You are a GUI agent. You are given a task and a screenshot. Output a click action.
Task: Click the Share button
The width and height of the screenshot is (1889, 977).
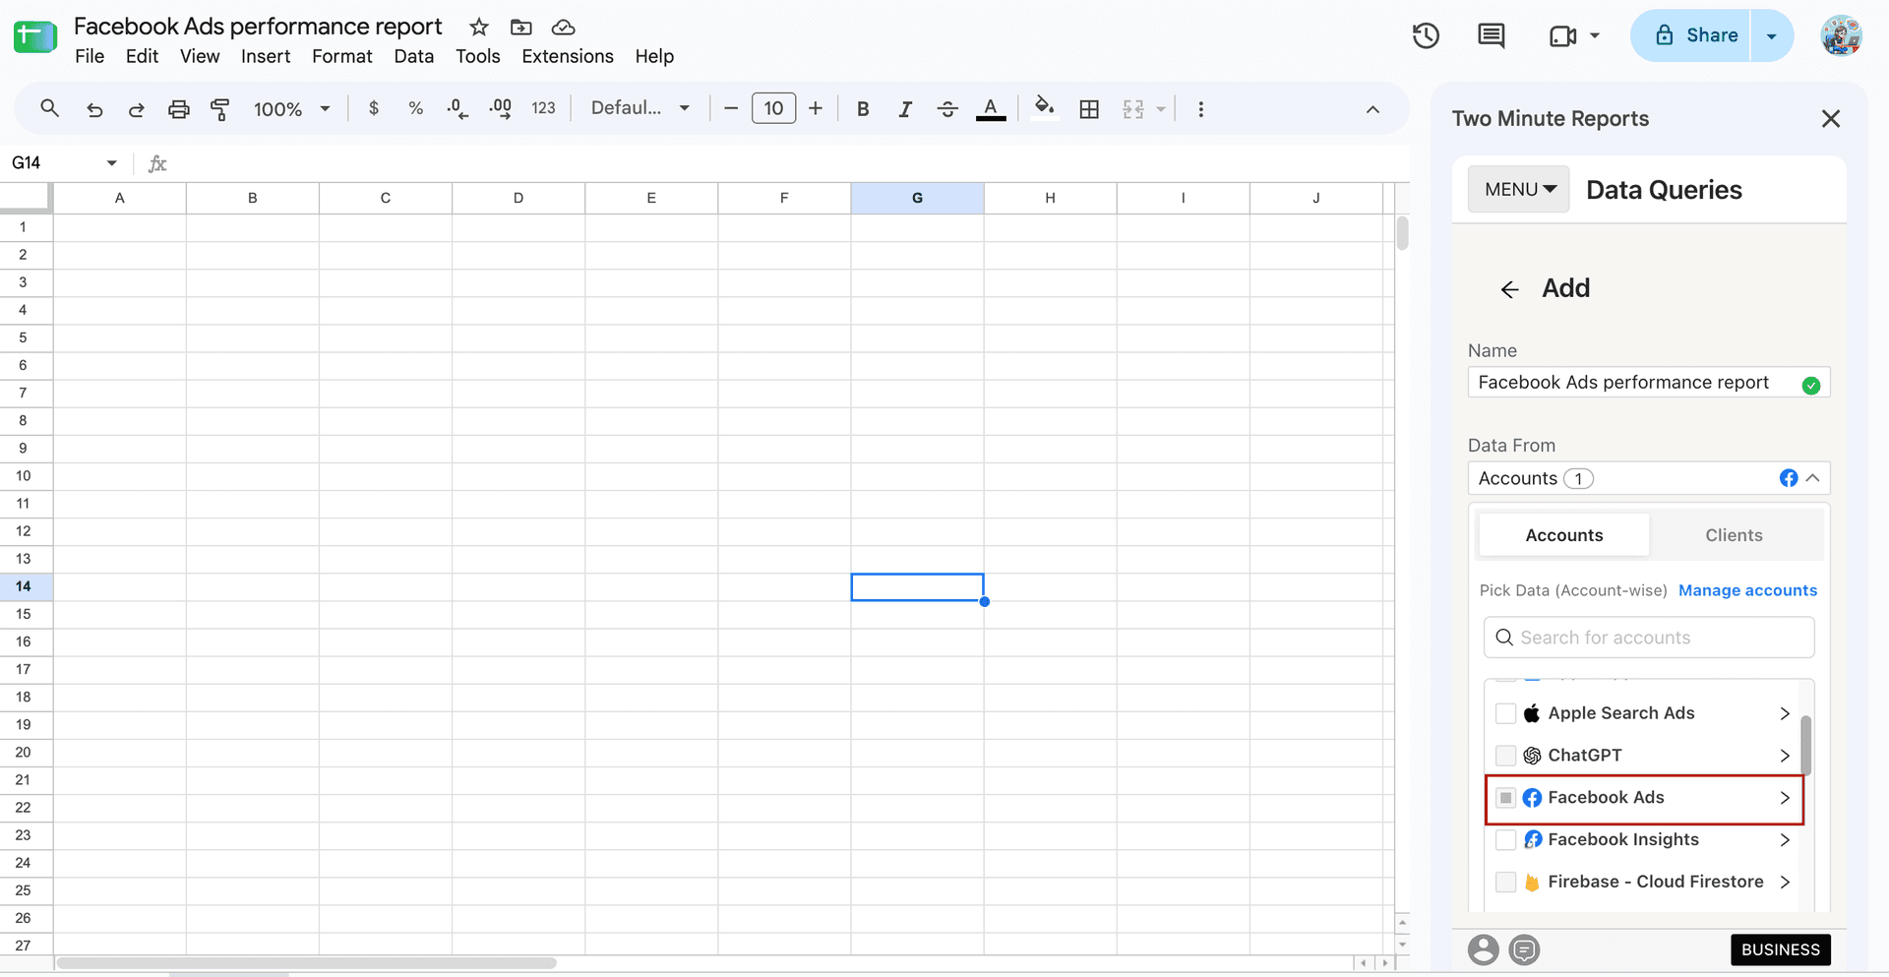tap(1690, 35)
